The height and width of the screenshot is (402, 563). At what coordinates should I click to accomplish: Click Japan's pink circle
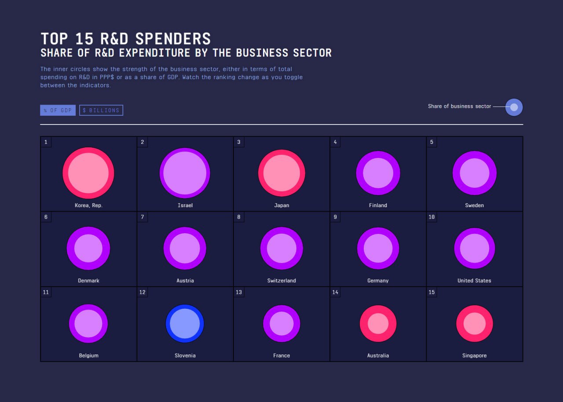281,173
